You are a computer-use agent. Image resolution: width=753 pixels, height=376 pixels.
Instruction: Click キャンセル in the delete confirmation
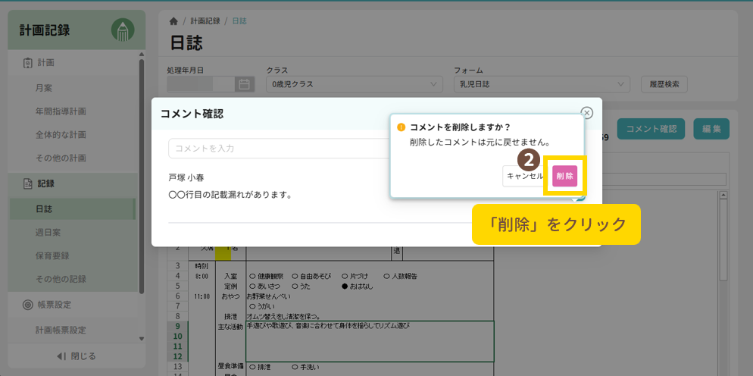pos(524,176)
